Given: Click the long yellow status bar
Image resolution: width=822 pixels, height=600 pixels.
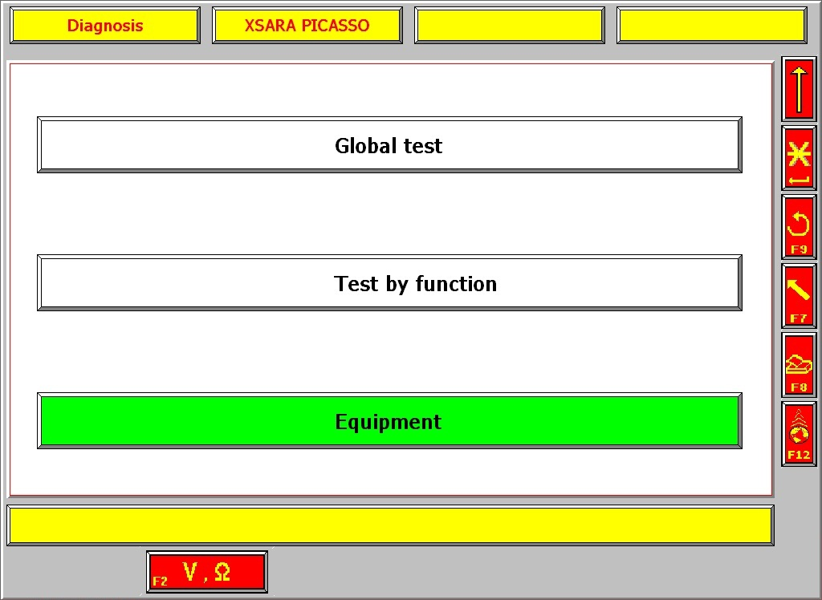Looking at the screenshot, I should 390,525.
